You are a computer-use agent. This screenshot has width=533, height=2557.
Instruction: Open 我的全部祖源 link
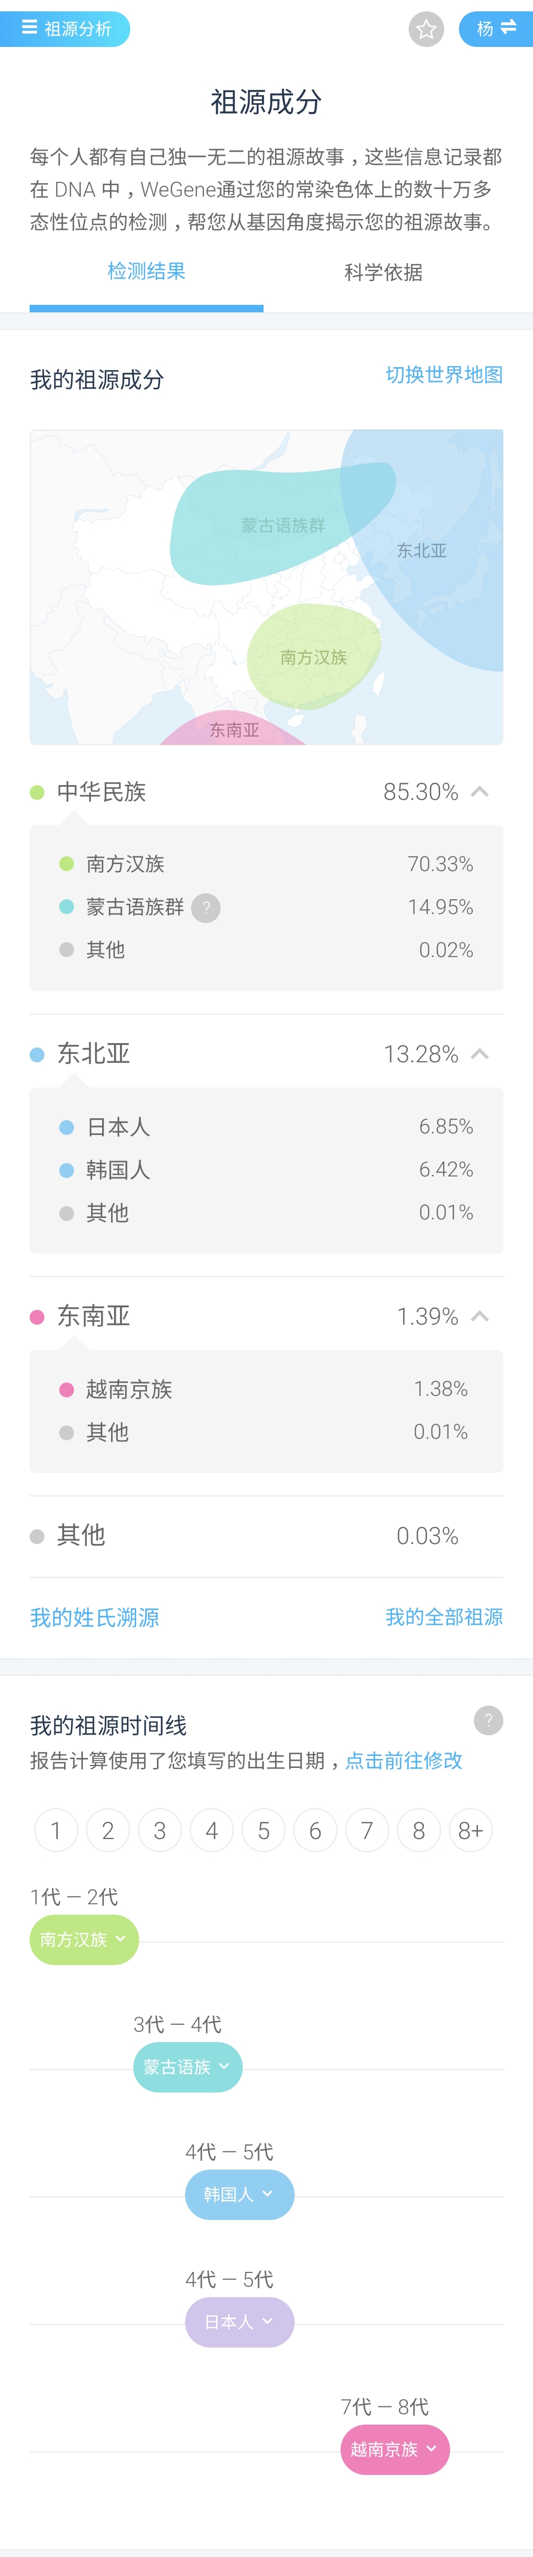coord(444,1617)
